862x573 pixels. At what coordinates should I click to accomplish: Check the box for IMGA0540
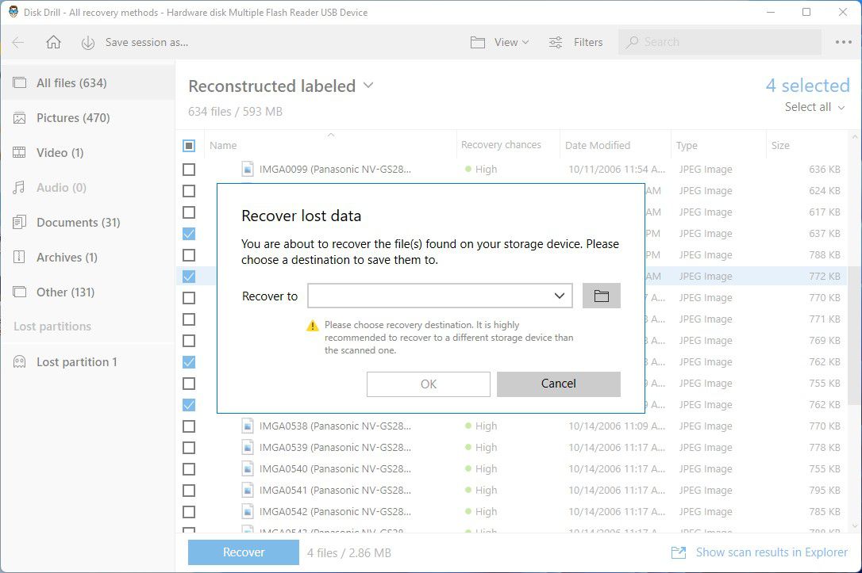[189, 468]
